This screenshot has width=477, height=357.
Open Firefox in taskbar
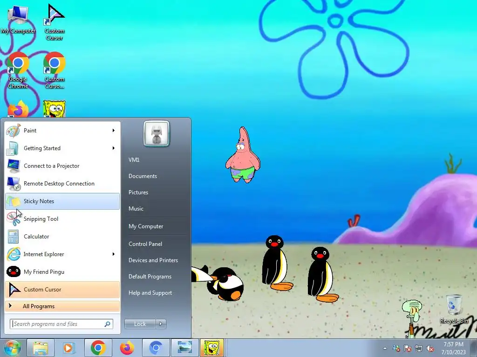pyautogui.click(x=127, y=348)
